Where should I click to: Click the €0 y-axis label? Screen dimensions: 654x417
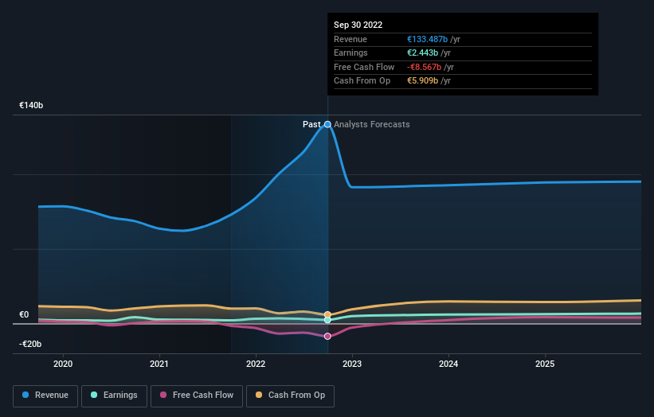24,315
